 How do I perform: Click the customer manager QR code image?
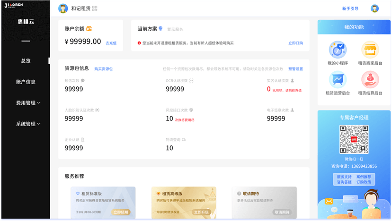(x=354, y=139)
